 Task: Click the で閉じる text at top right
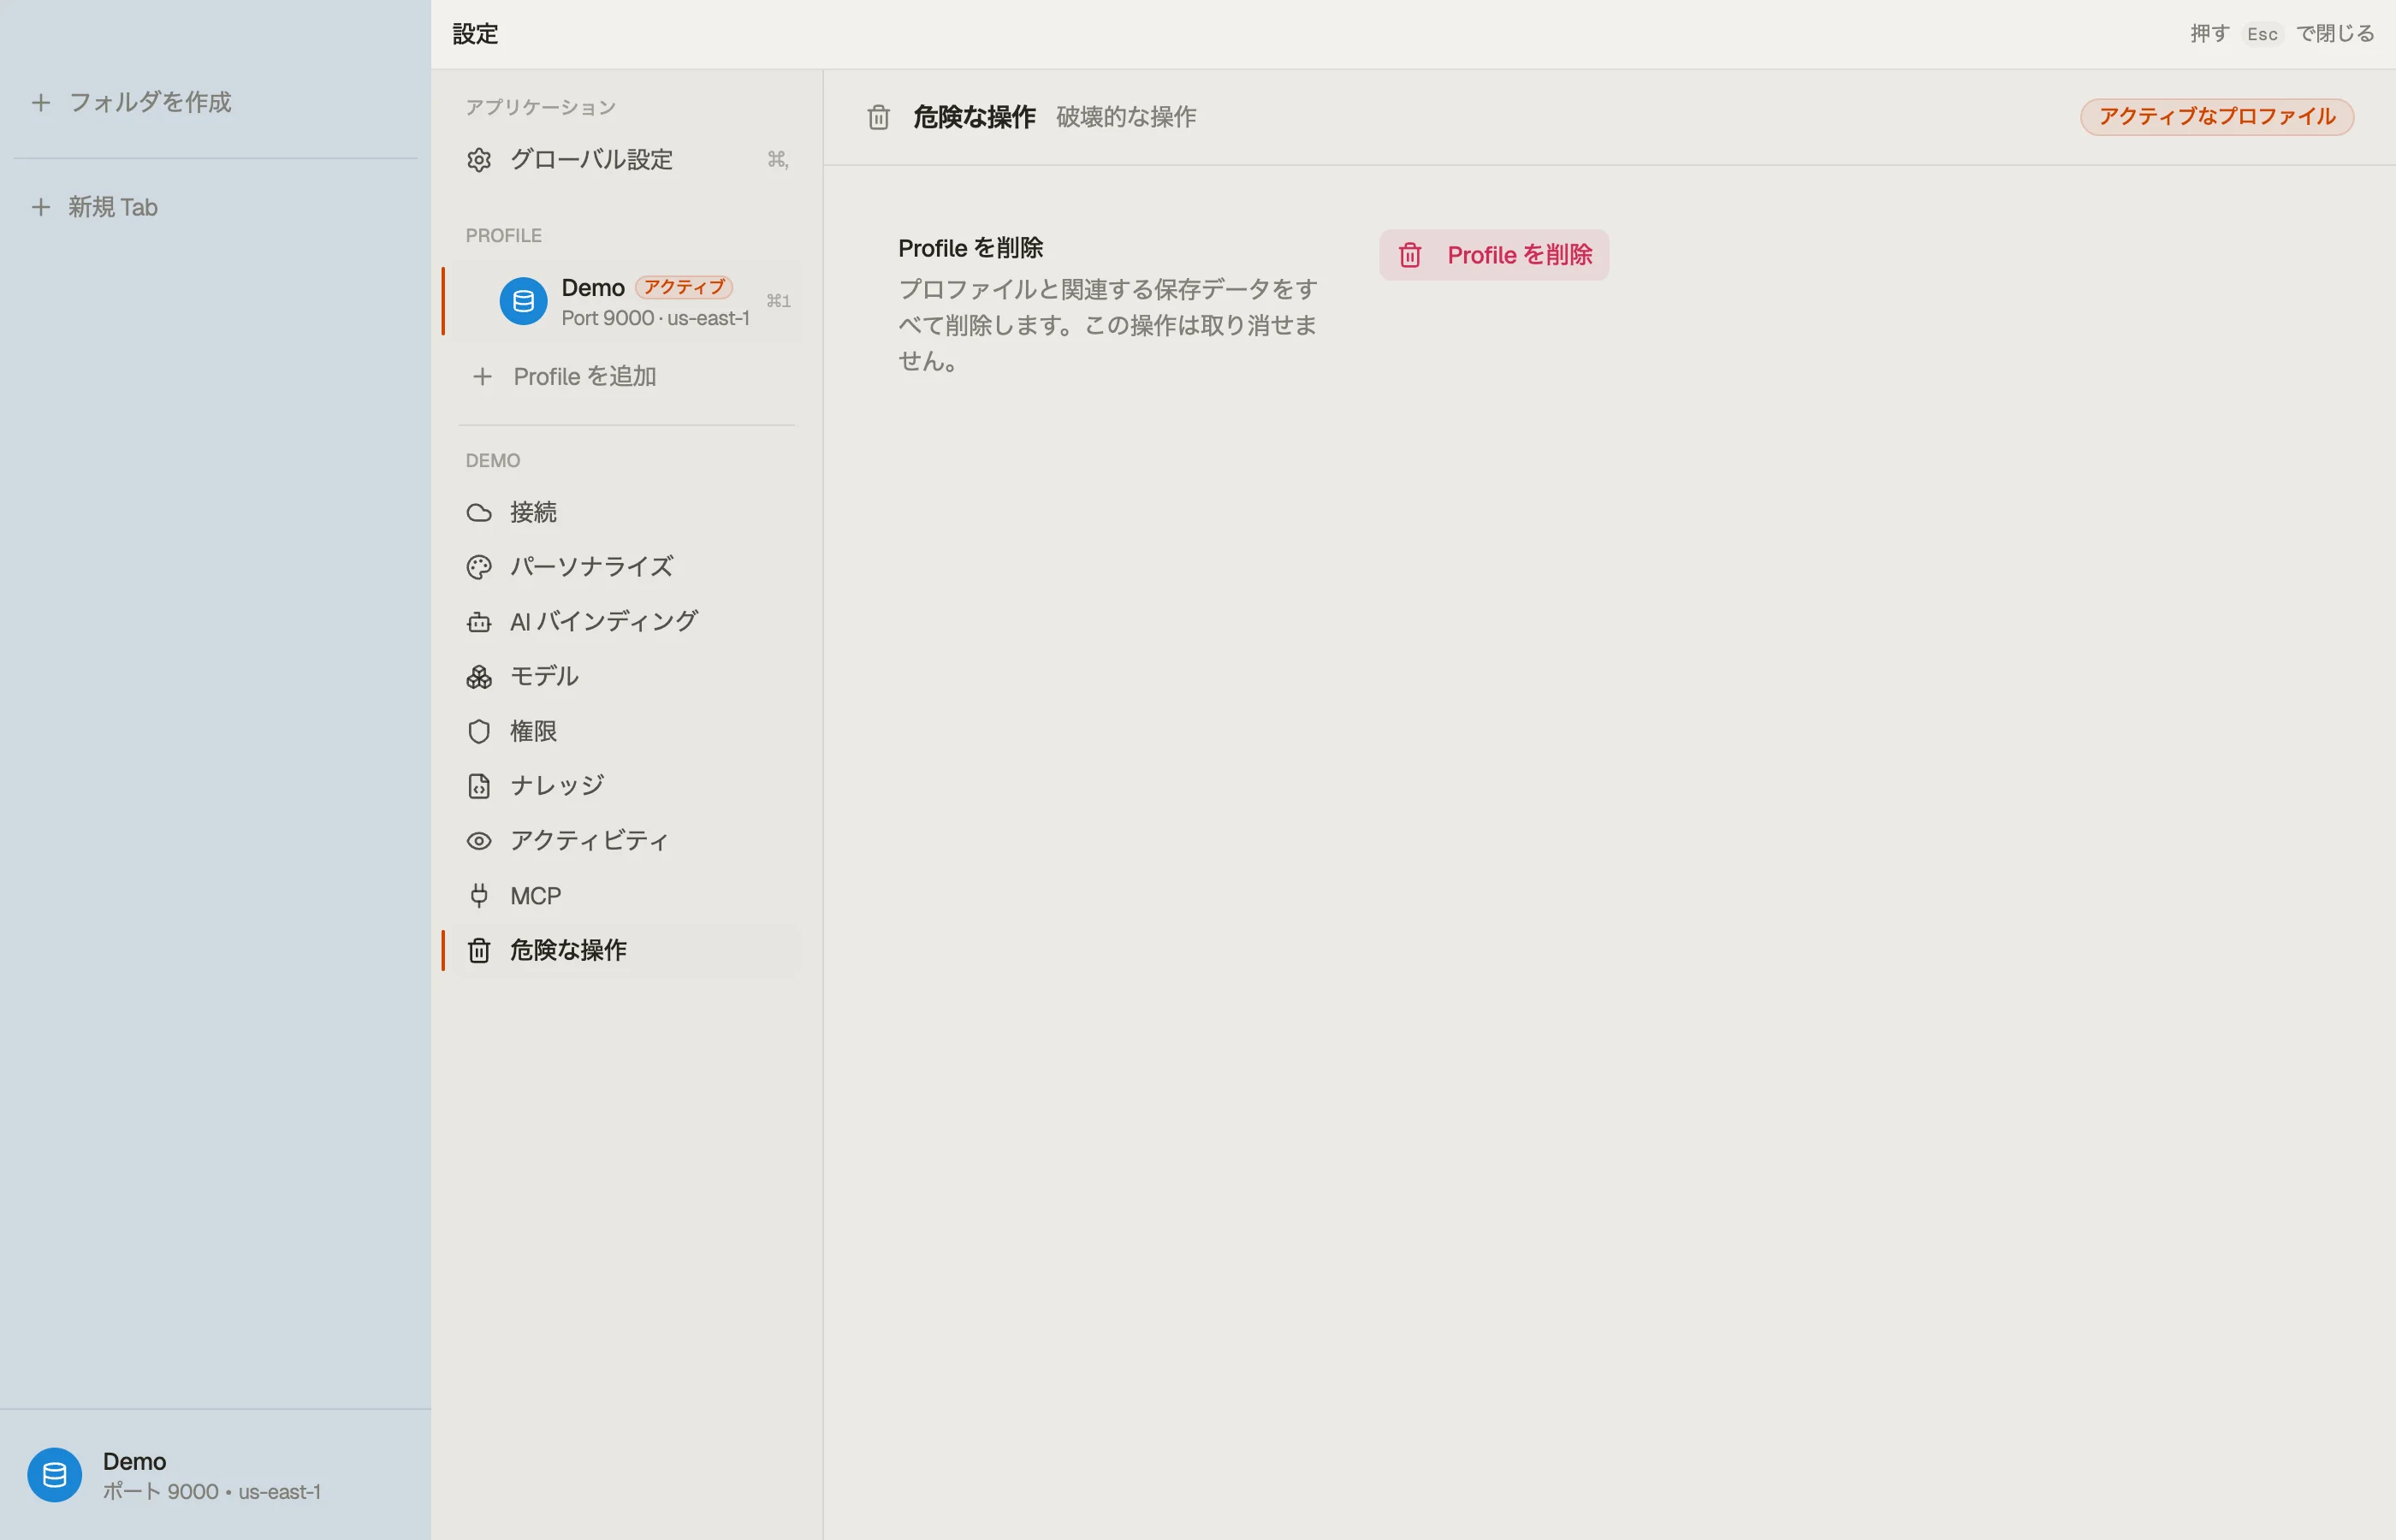2334,34
